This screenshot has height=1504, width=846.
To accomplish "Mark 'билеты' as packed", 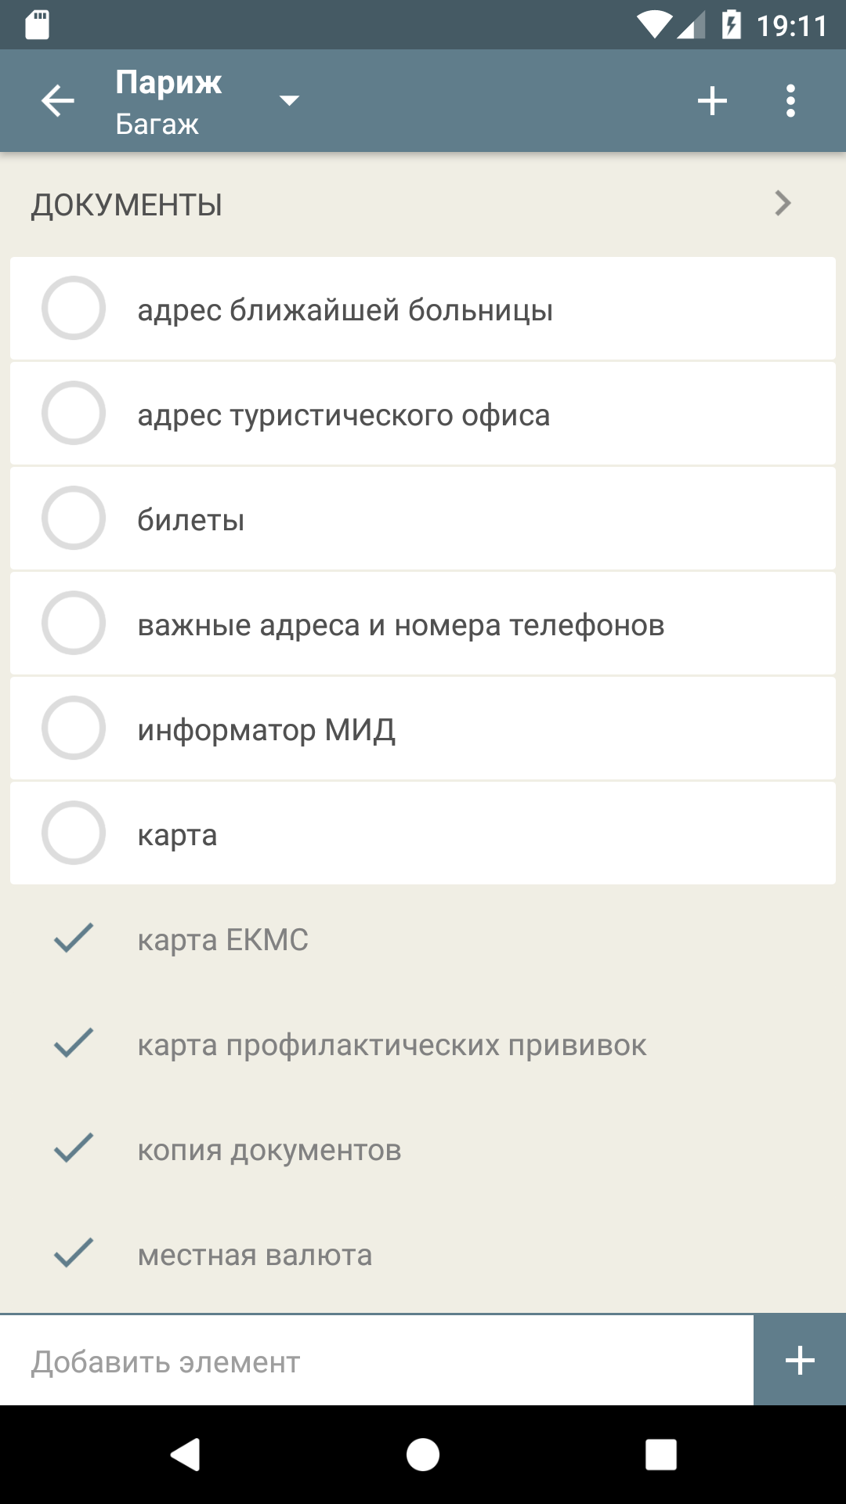I will [x=74, y=518].
